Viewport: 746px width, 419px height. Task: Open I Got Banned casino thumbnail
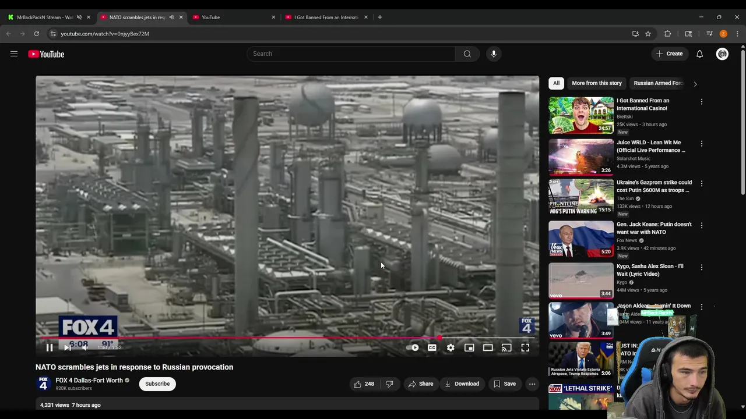click(581, 115)
